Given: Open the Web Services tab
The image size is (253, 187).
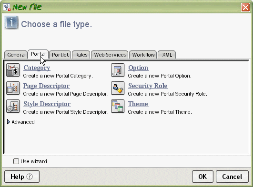Looking at the screenshot, I should [x=110, y=55].
